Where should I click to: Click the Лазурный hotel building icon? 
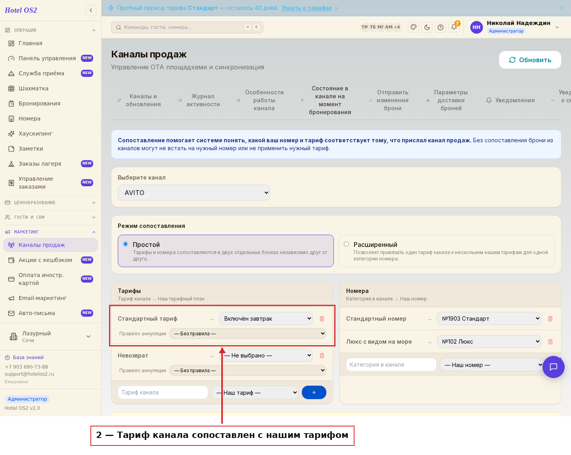[13, 337]
